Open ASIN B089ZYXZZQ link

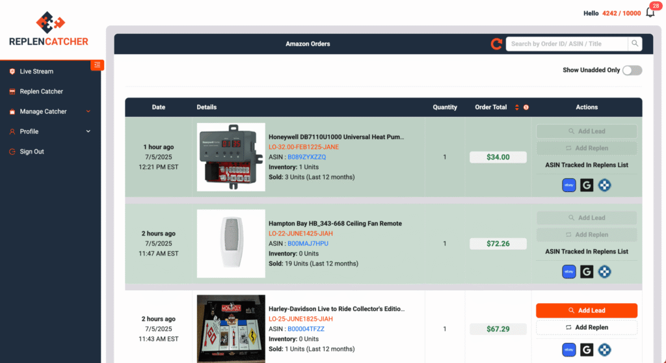pos(307,157)
